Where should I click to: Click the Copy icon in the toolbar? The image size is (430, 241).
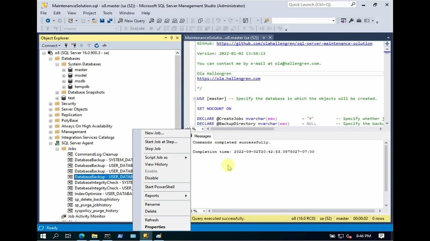(x=200, y=21)
